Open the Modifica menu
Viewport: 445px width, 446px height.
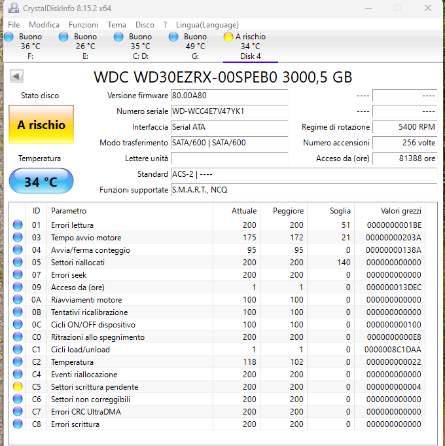44,25
